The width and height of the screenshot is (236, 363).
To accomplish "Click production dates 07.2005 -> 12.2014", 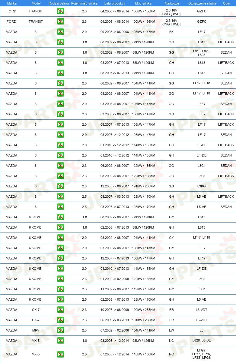I will pyautogui.click(x=115, y=354).
